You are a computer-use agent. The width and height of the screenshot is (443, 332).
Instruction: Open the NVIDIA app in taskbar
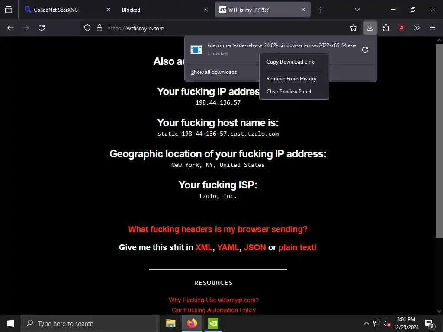click(x=213, y=323)
